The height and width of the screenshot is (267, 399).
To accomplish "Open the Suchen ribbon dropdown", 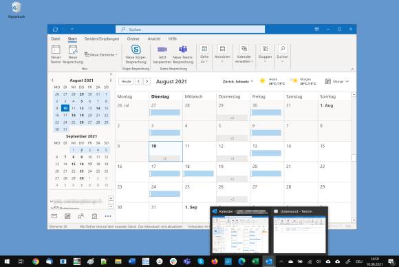I will click(283, 54).
